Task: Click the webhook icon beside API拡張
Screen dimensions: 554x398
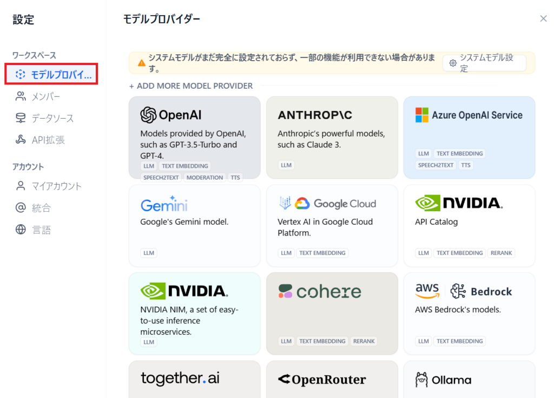Action: click(x=21, y=140)
